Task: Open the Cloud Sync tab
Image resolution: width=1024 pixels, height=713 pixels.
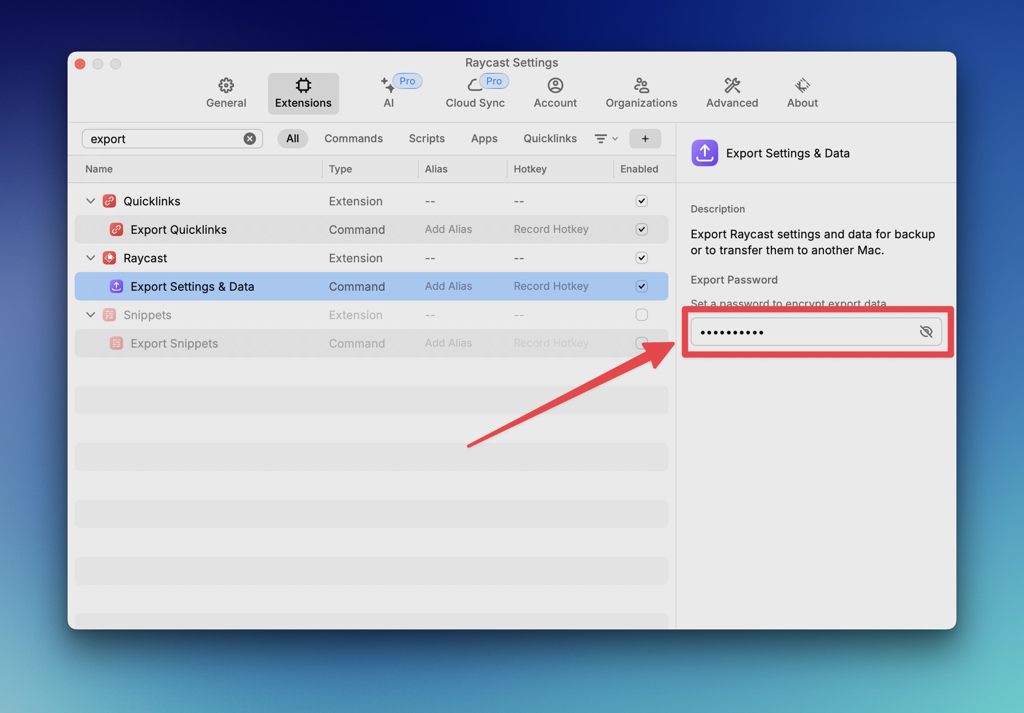Action: coord(475,93)
